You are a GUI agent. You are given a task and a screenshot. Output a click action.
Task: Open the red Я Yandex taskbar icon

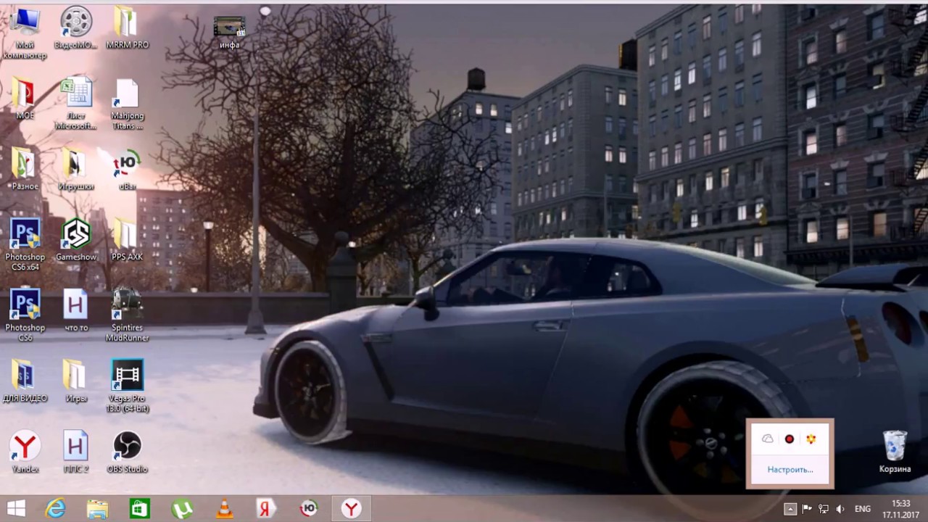[x=266, y=509]
